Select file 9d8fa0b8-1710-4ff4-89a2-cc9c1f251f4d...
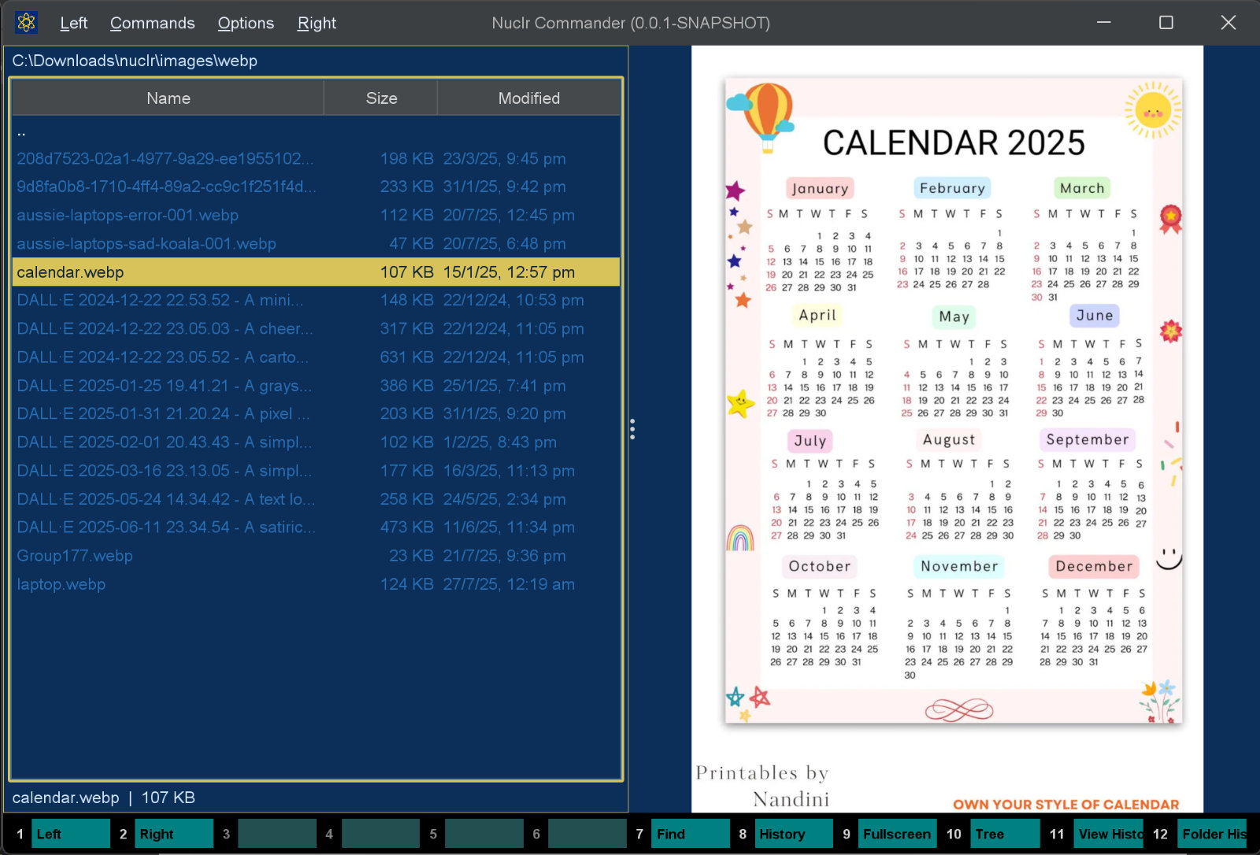The image size is (1260, 855). [316, 187]
